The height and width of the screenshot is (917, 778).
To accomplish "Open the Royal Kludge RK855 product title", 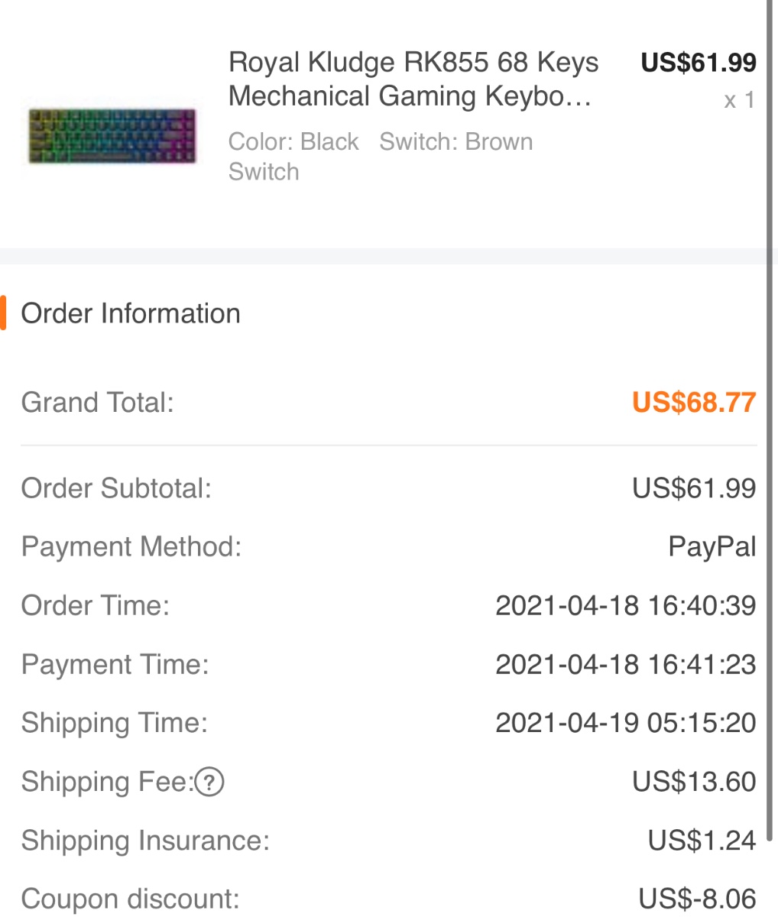I will (x=413, y=79).
